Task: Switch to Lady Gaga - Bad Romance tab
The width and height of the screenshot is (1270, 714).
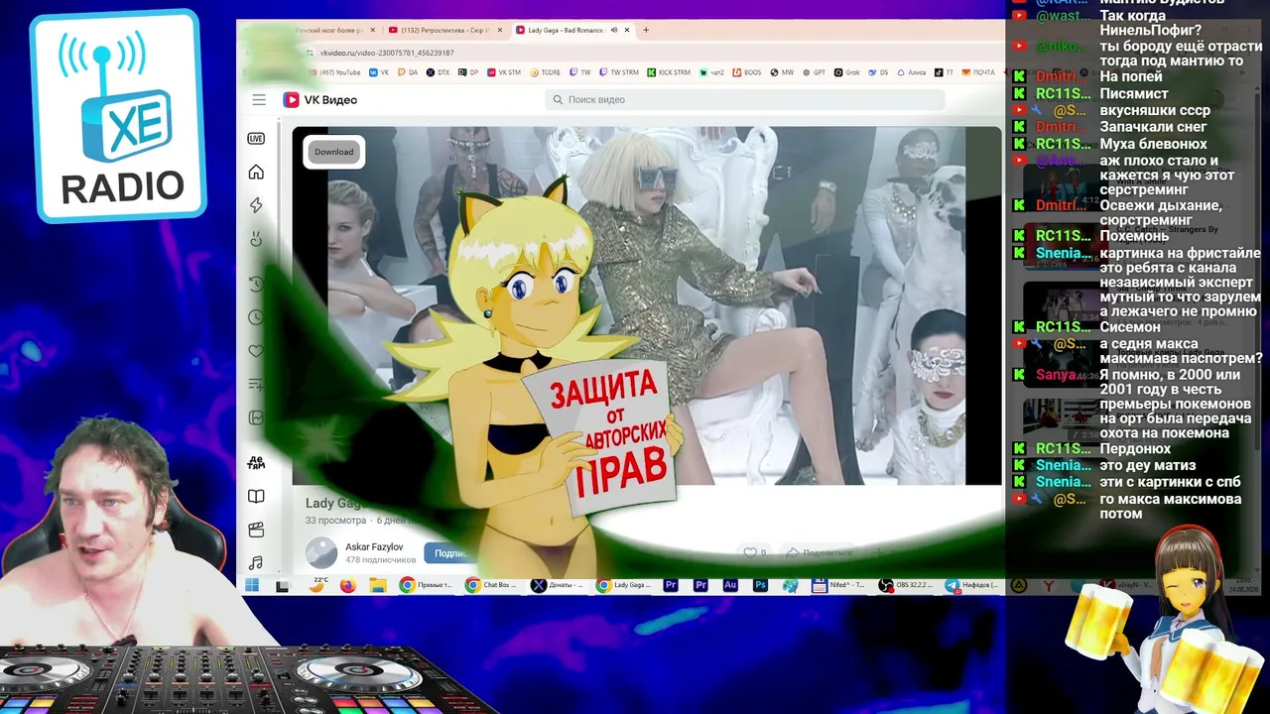Action: (x=566, y=30)
